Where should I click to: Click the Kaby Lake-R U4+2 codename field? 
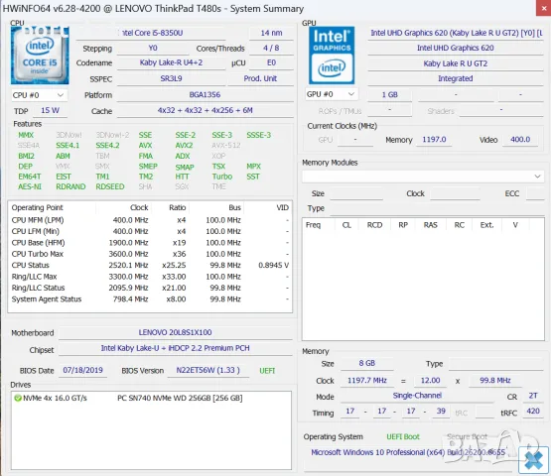pos(171,62)
